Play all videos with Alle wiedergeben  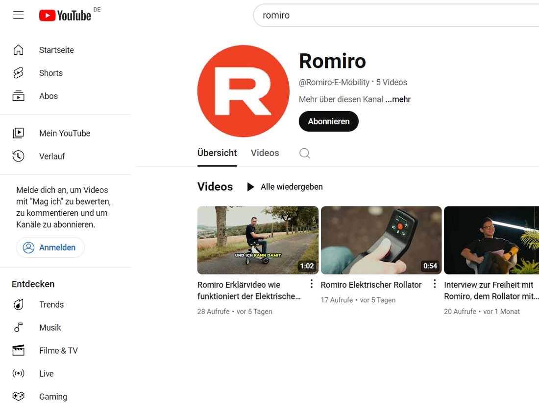[x=285, y=187]
